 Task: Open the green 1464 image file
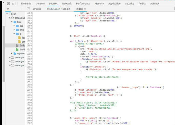pyautogui.click(x=22, y=49)
